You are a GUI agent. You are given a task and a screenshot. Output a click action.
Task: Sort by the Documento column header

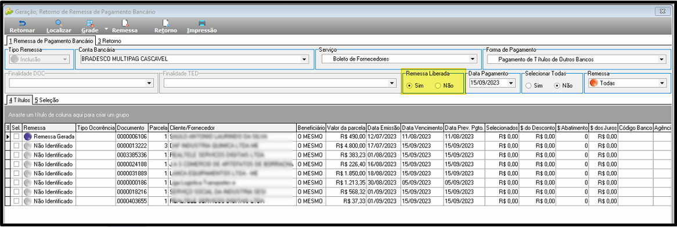(132, 128)
